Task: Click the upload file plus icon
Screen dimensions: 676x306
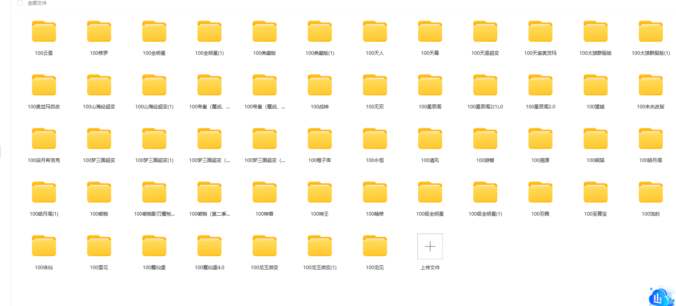Action: pyautogui.click(x=430, y=246)
